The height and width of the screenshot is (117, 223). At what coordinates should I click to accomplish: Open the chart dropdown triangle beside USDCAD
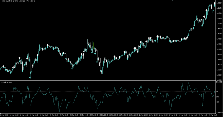click(x=1, y=1)
